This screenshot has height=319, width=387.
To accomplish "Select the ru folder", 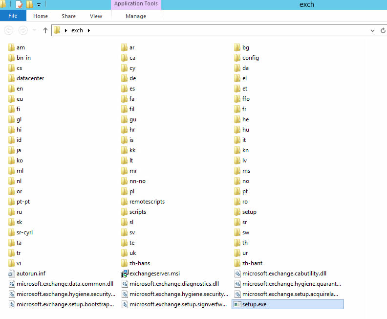I will (x=15, y=212).
